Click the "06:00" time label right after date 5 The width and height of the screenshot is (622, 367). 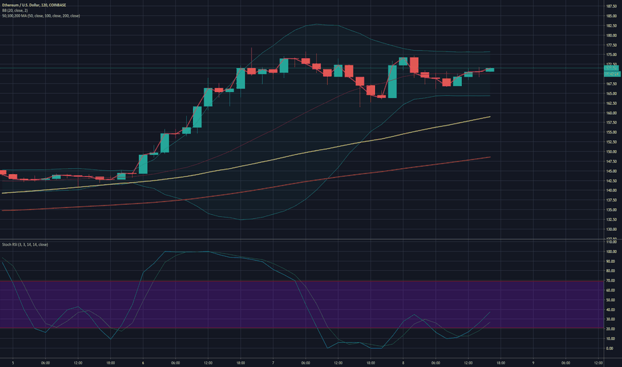pos(45,363)
